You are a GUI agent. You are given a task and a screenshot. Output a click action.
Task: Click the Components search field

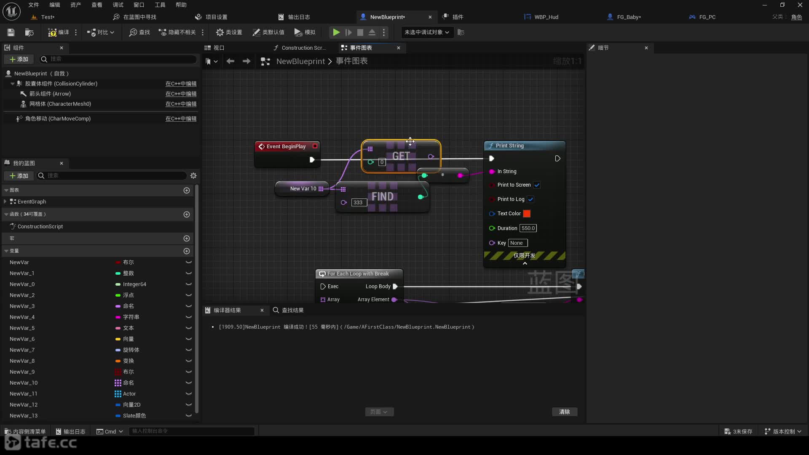click(x=118, y=59)
